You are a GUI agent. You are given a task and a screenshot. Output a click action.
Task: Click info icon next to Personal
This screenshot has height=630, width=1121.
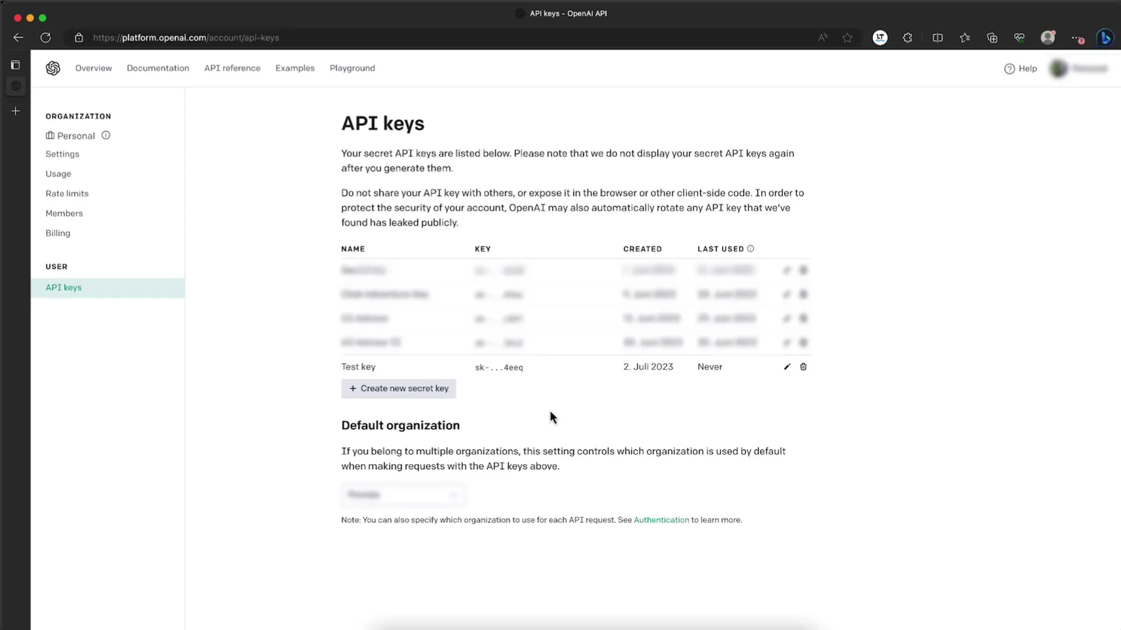click(x=106, y=135)
